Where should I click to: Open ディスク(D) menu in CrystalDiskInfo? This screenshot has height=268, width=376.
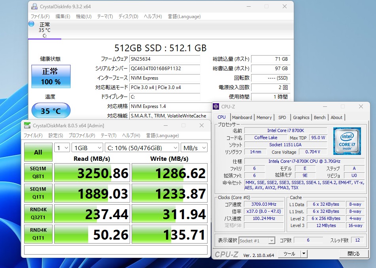128,17
